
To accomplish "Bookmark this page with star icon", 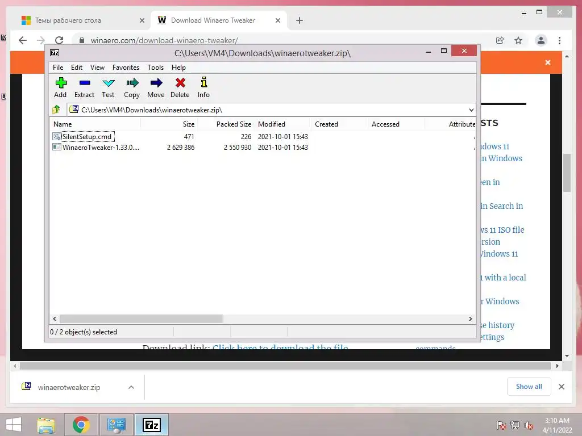I will click(518, 40).
